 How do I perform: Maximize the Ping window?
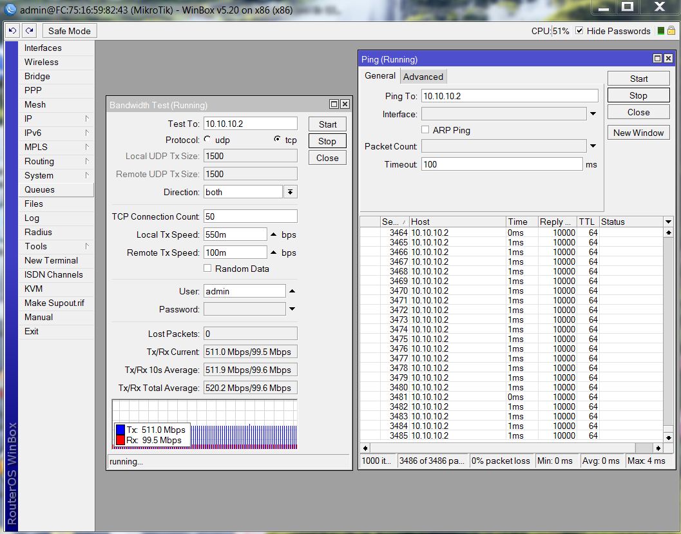[x=658, y=58]
